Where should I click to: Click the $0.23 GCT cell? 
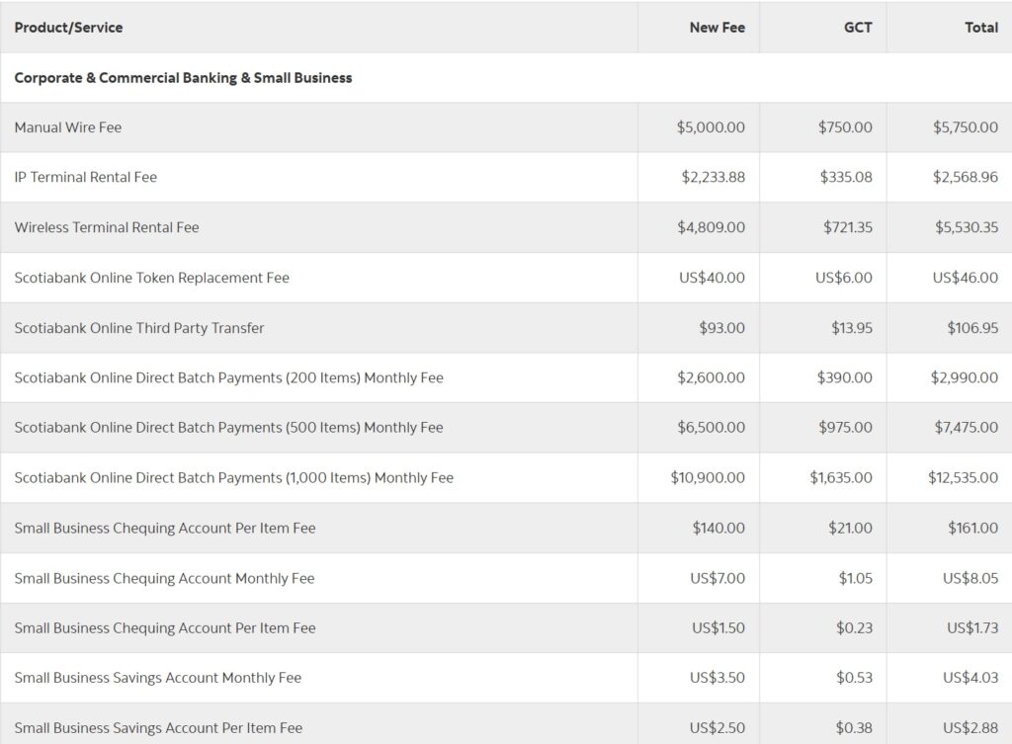(x=854, y=627)
